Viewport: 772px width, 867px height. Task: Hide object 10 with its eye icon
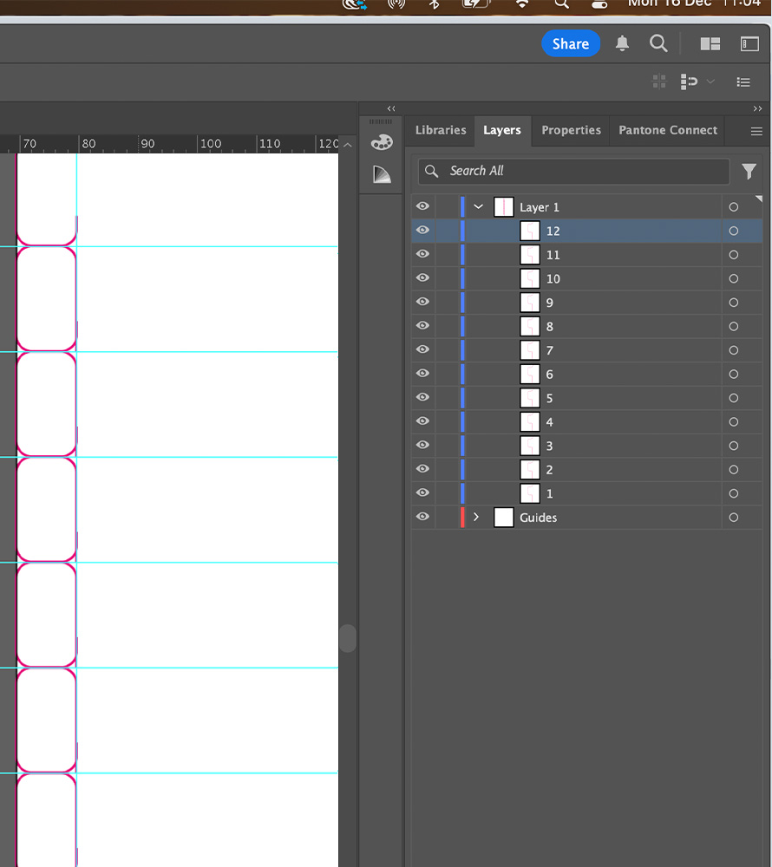[422, 277]
